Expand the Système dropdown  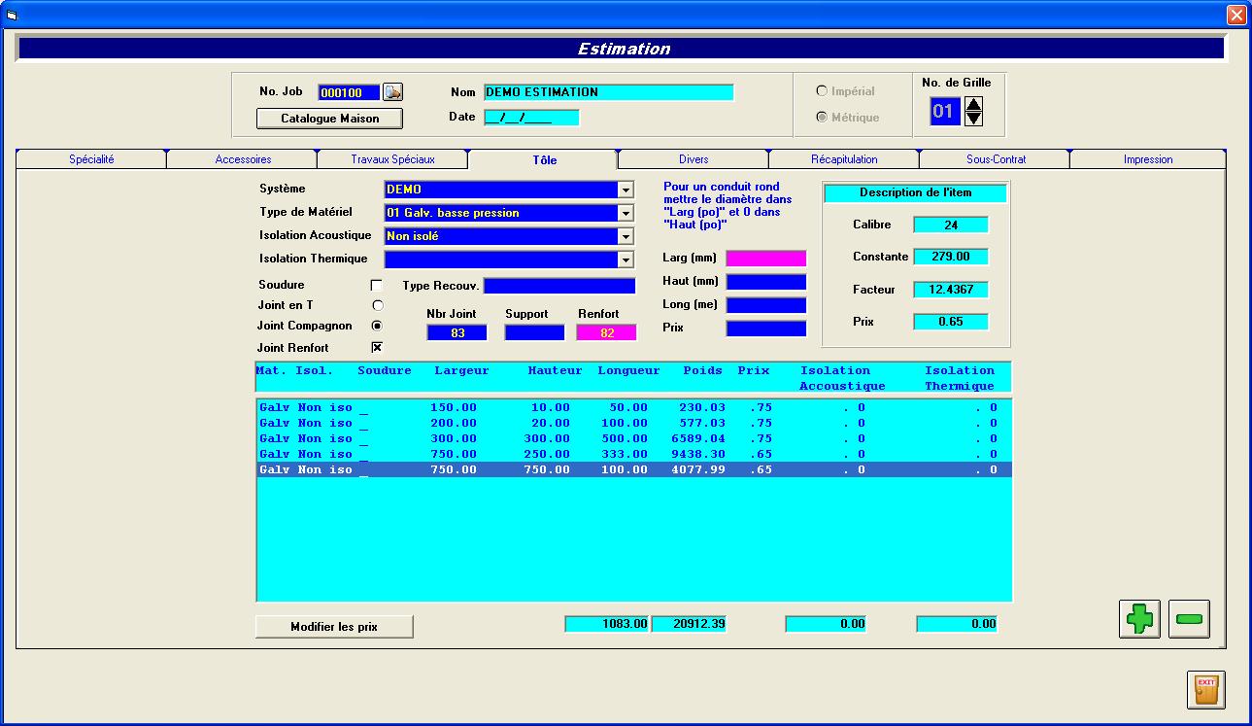pyautogui.click(x=626, y=190)
